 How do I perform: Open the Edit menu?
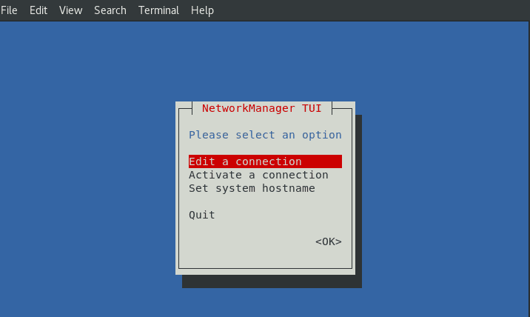[38, 10]
